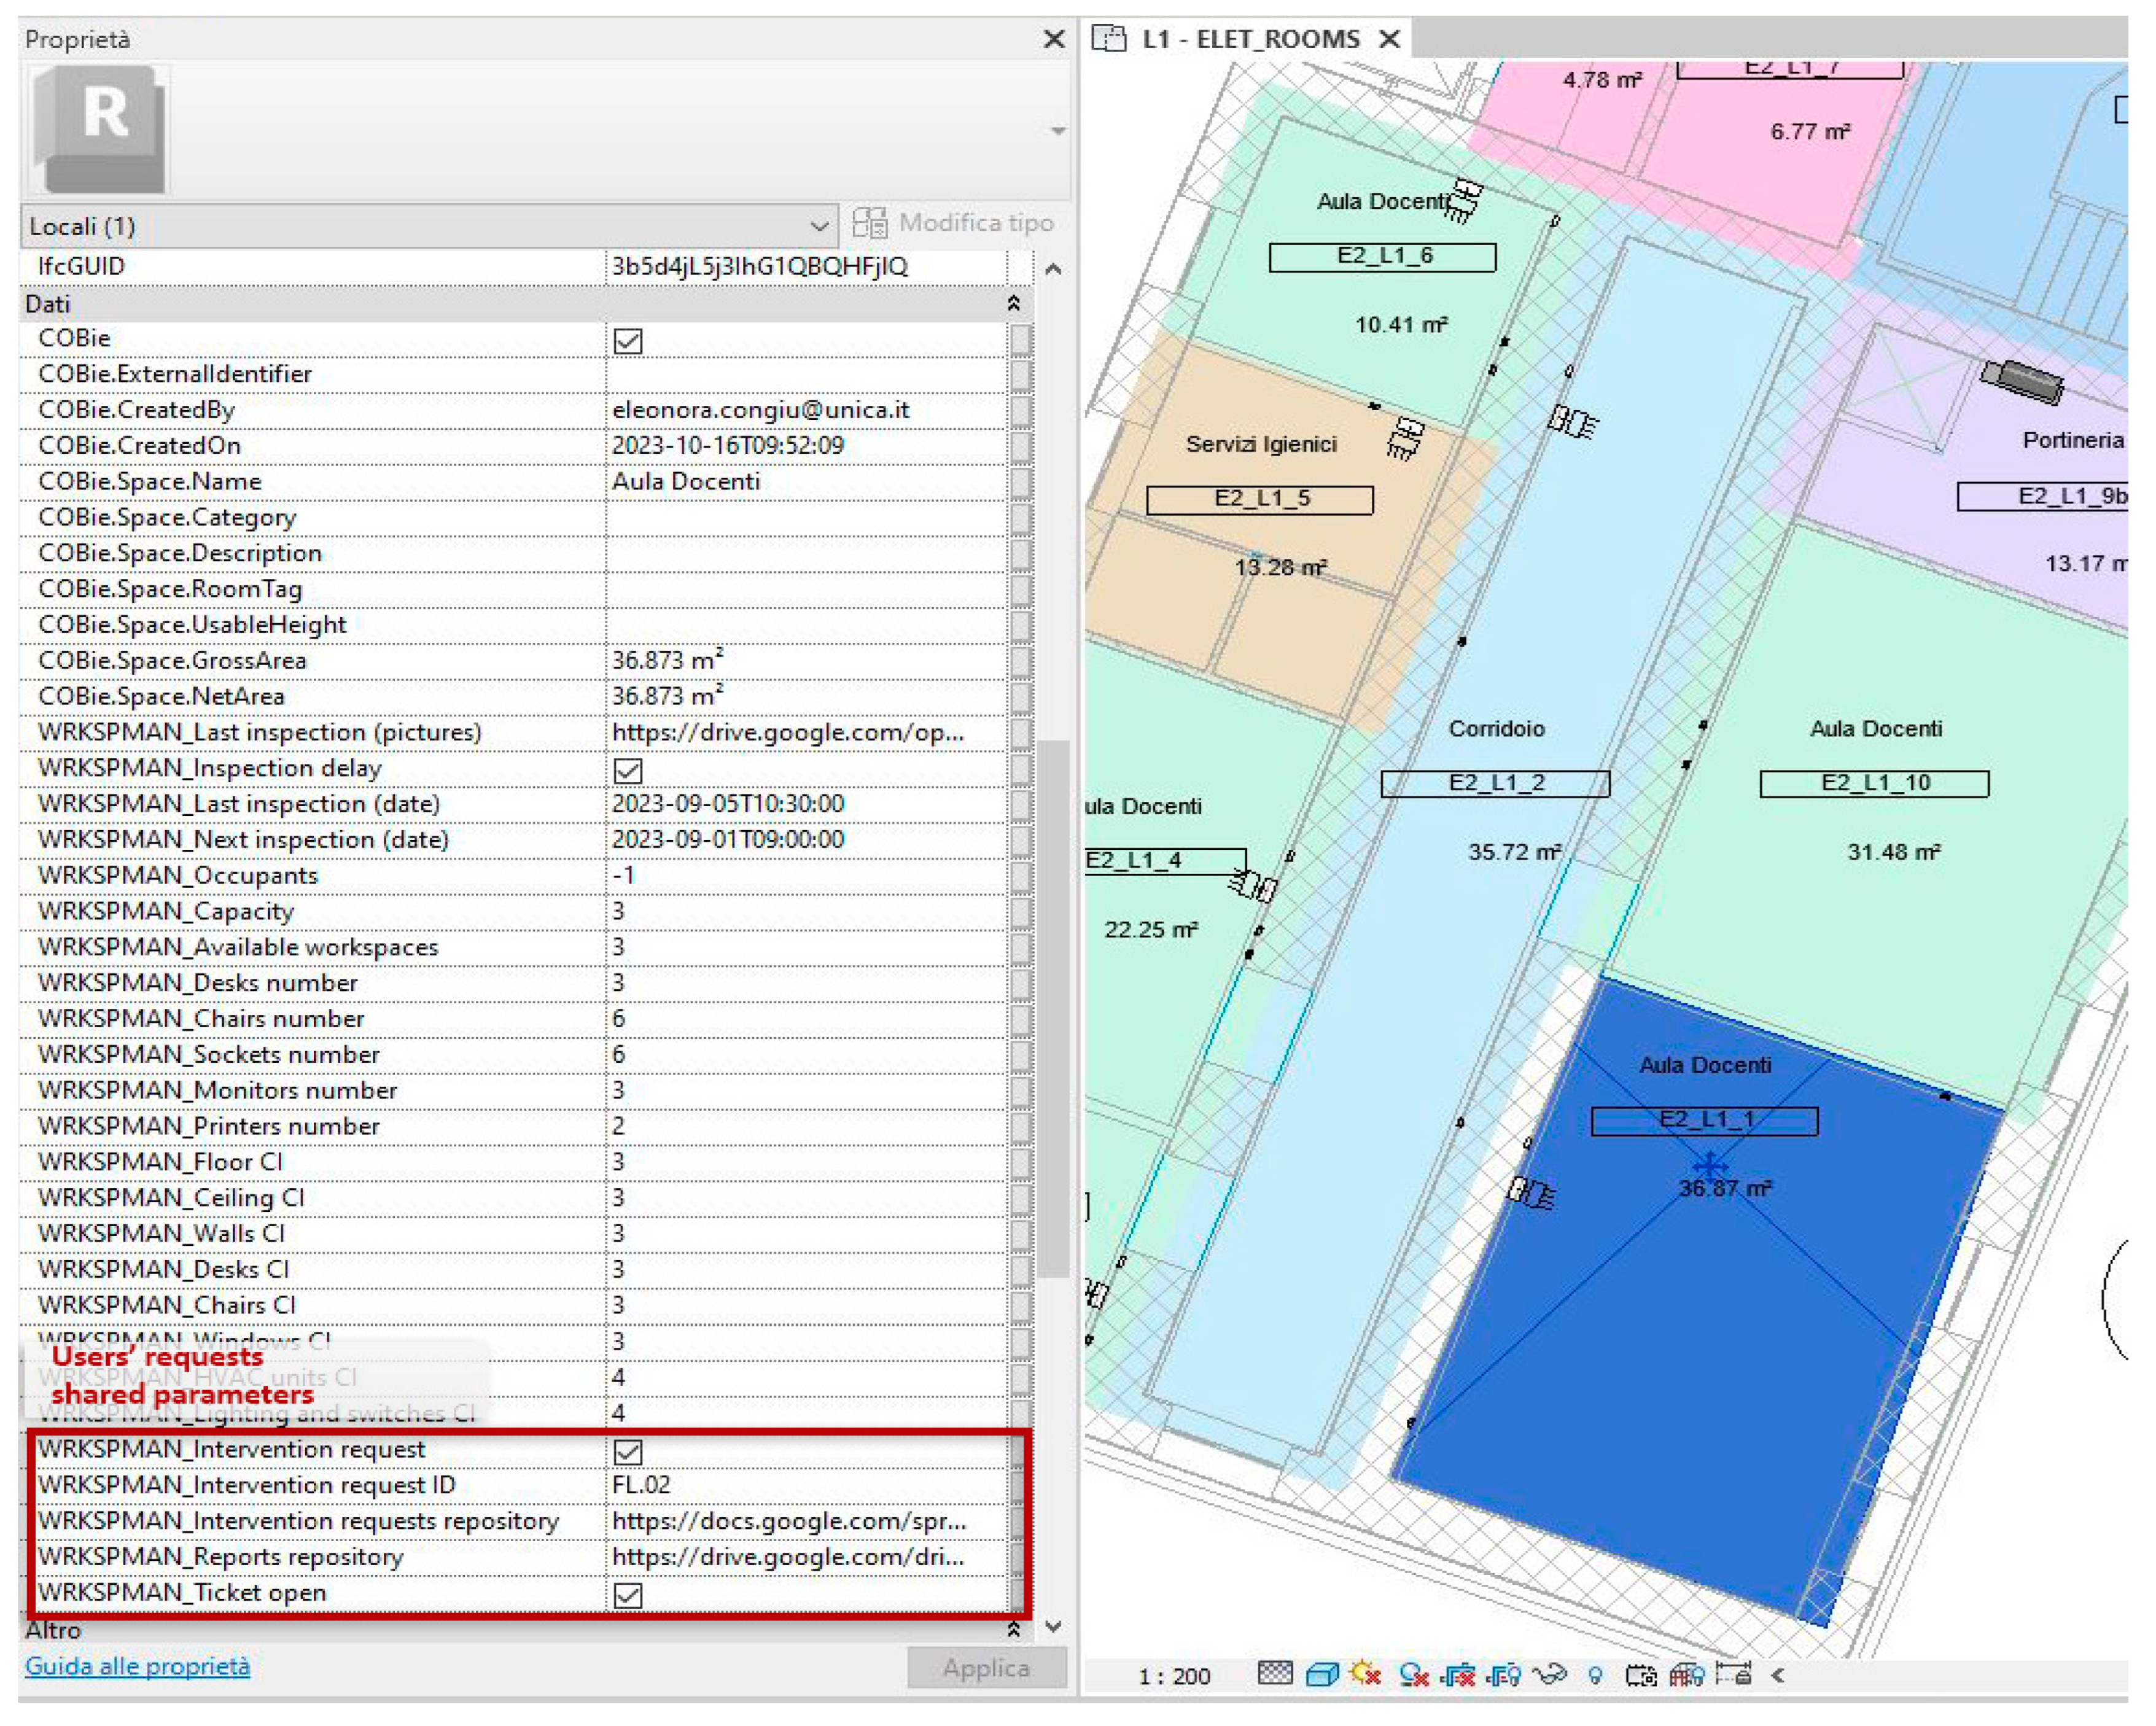Click Reveal Hidden Elements lightbulb icon
The width and height of the screenshot is (2156, 1726).
pyautogui.click(x=1596, y=1674)
